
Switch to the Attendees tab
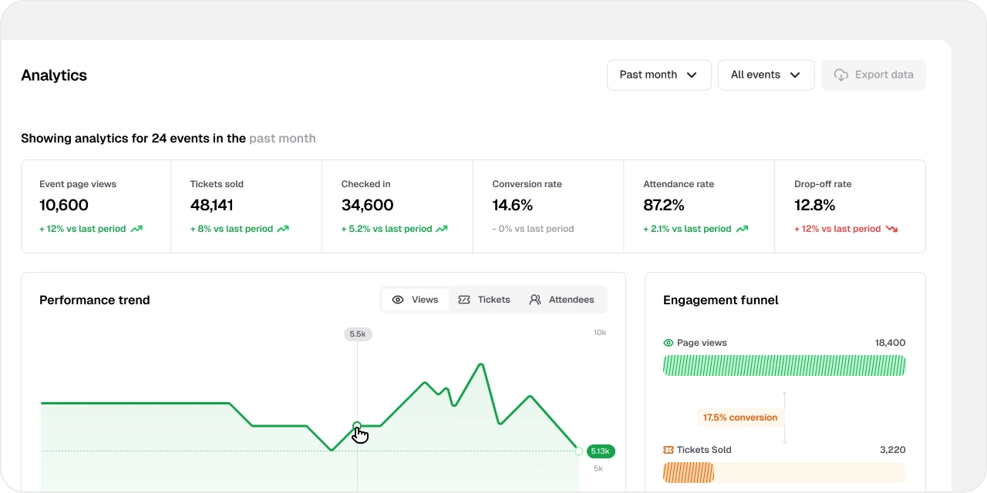pos(562,300)
